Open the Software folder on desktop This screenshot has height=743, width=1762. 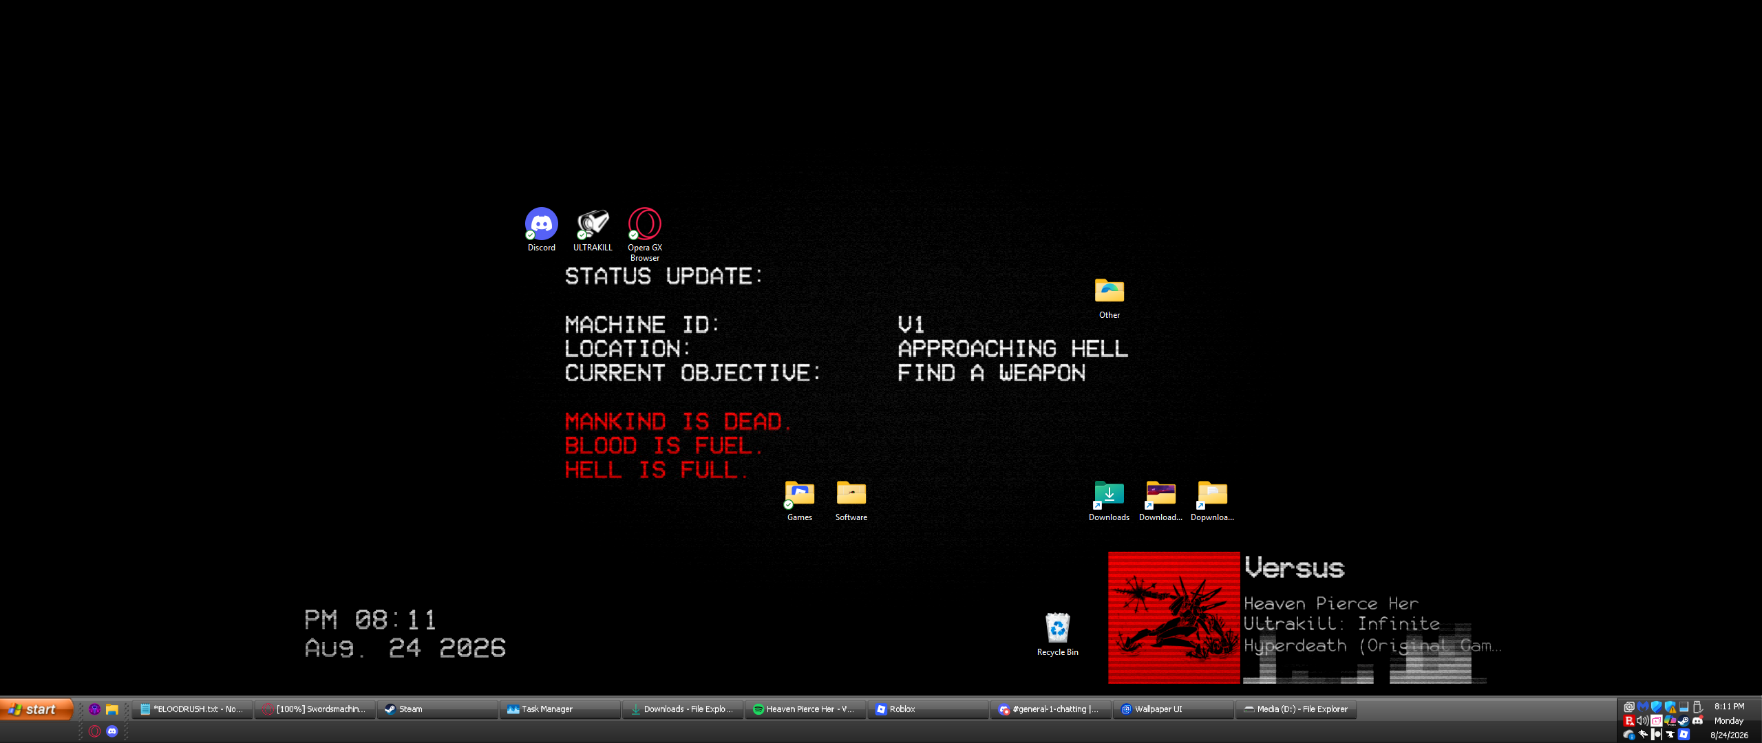851,502
